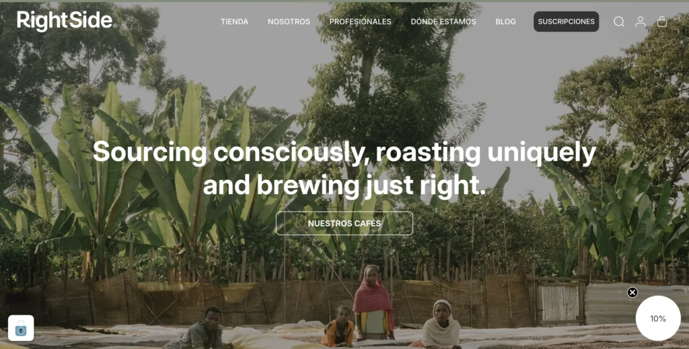
Task: Open the TIENDA menu item
Action: [x=234, y=22]
